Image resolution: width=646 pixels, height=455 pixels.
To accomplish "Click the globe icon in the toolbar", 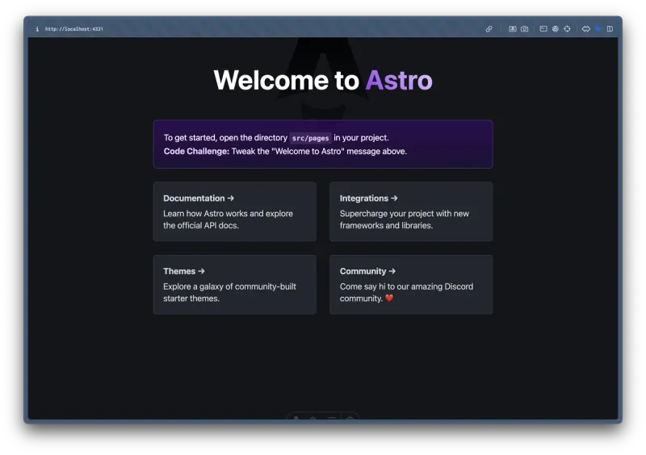I will pos(556,29).
